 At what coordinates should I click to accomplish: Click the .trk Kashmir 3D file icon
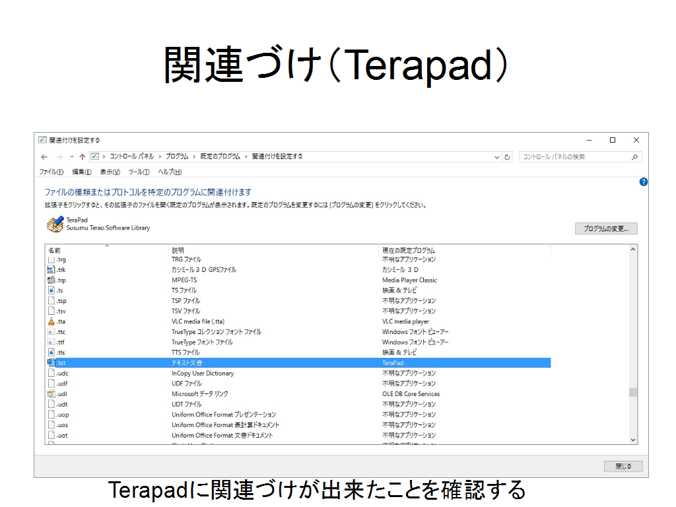[x=51, y=269]
